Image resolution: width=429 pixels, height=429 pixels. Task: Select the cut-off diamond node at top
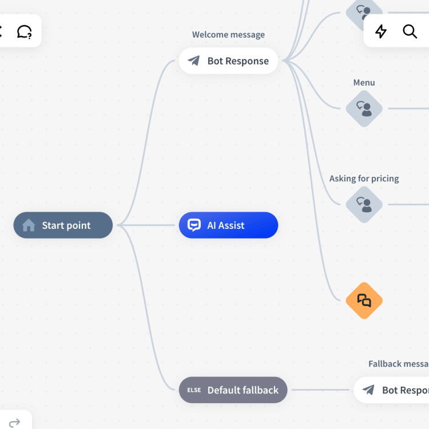point(364,11)
